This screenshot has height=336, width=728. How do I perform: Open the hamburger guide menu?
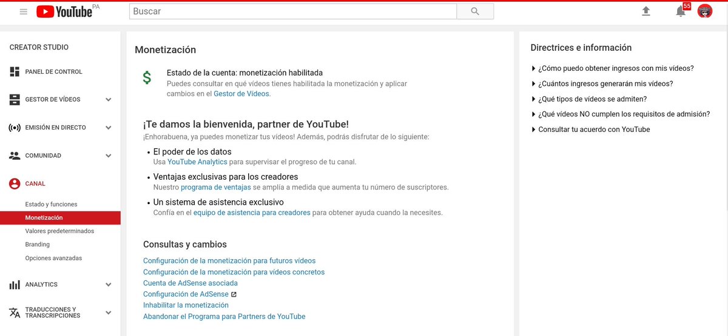[24, 12]
